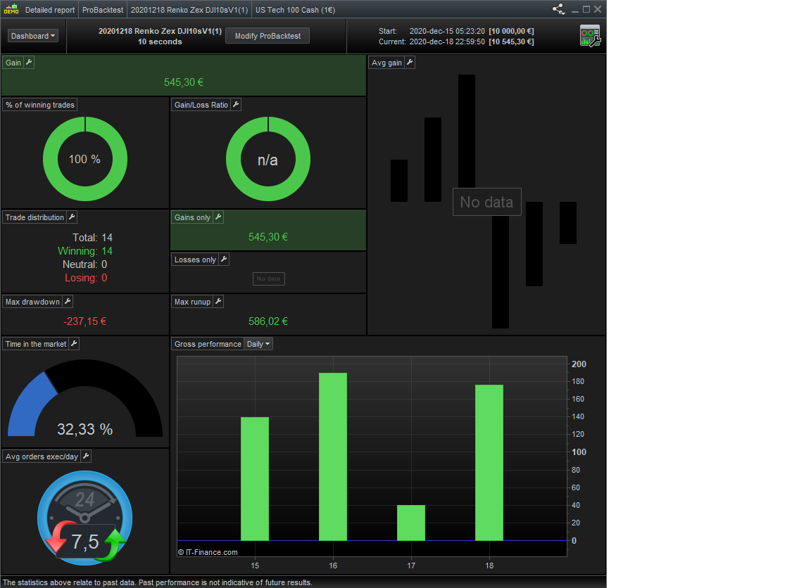Maximize the report window
Screen dimensions: 811x588
click(x=586, y=9)
